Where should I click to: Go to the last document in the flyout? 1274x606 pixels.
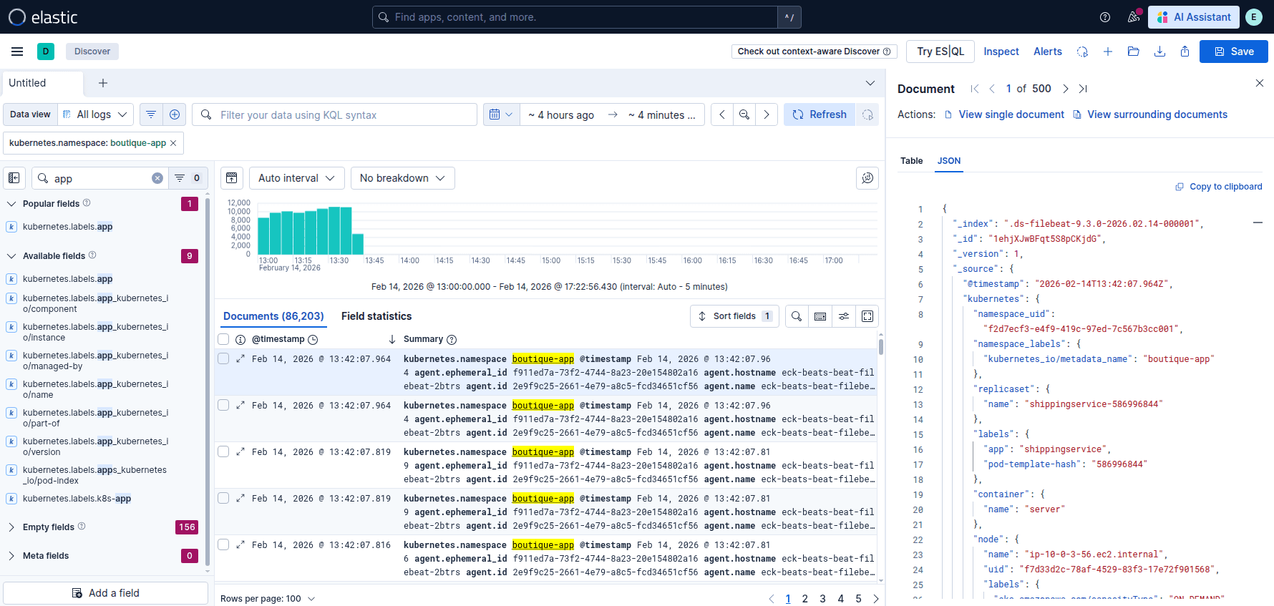(x=1083, y=89)
